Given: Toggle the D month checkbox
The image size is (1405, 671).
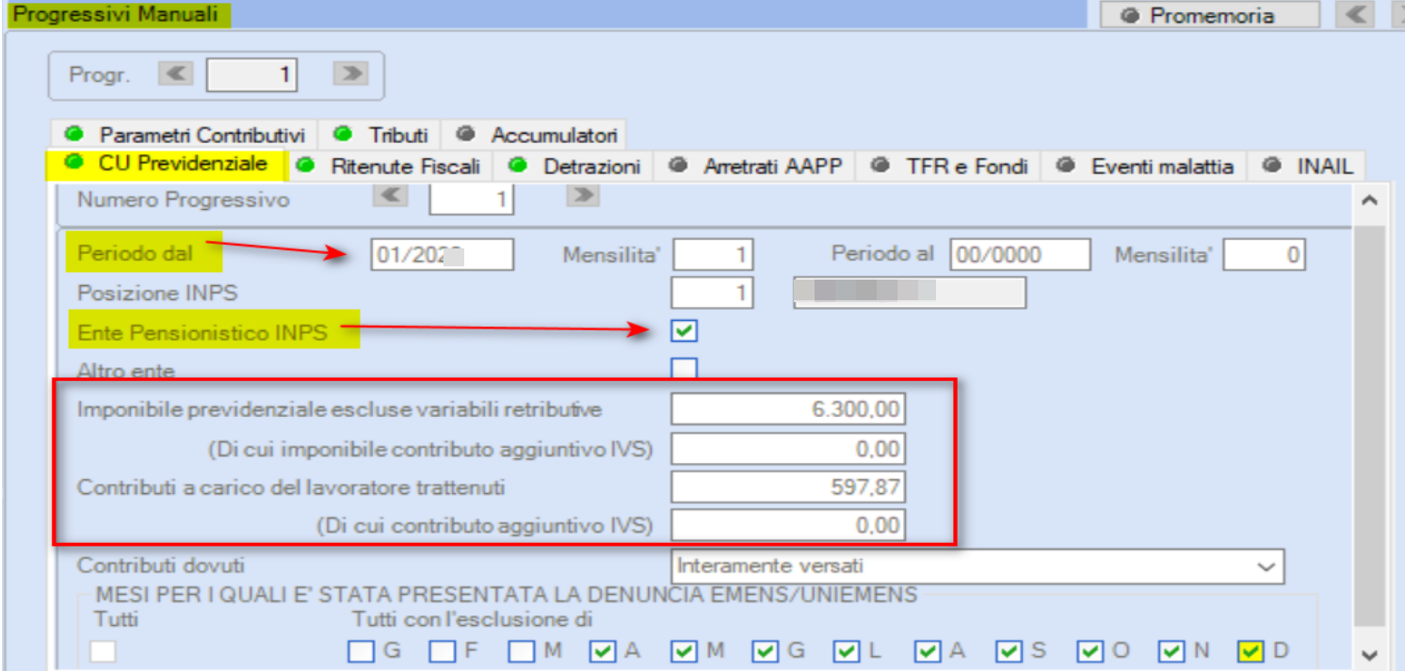Looking at the screenshot, I should click(1252, 650).
